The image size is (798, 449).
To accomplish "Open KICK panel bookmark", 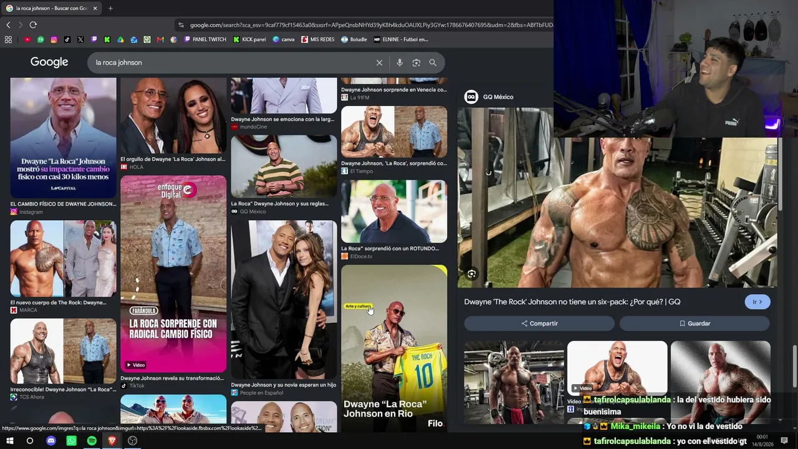I will (x=249, y=39).
